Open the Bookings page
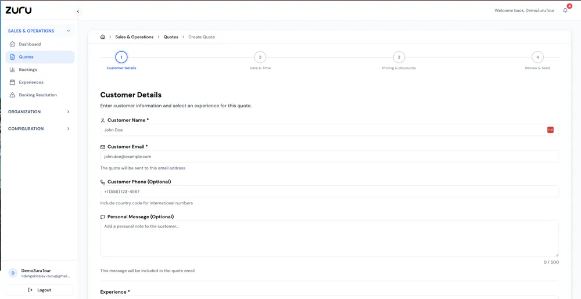 [40, 70]
